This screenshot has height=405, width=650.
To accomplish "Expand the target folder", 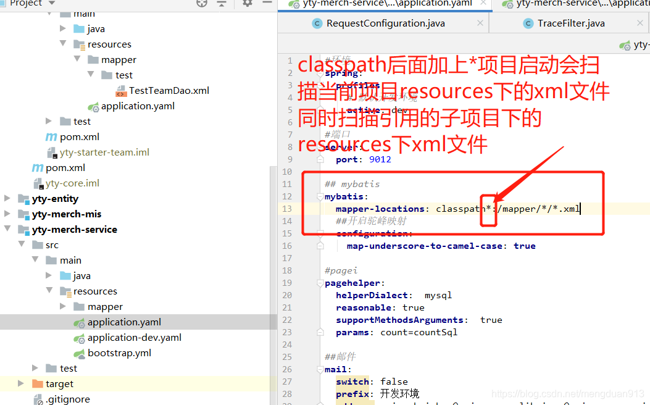I will tap(21, 383).
